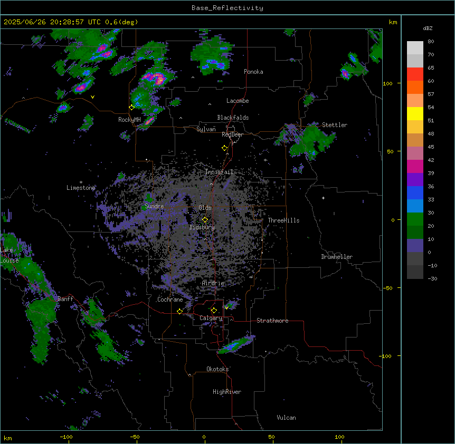The height and width of the screenshot is (444, 455).
Task: Click the yellow diamond marker beside RockyMH
Action: [x=131, y=107]
